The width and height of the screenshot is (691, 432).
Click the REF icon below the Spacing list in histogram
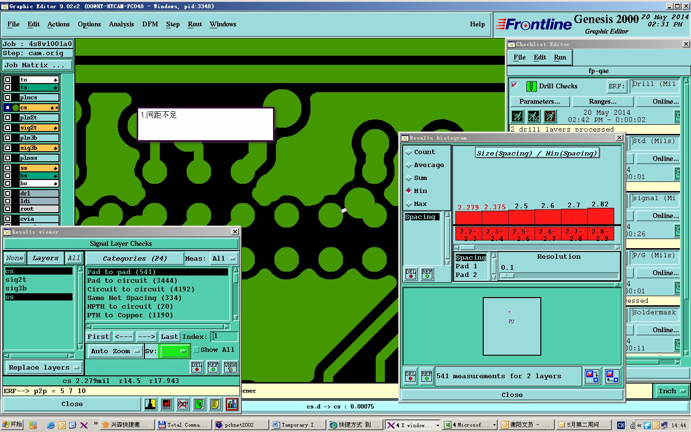pyautogui.click(x=427, y=274)
